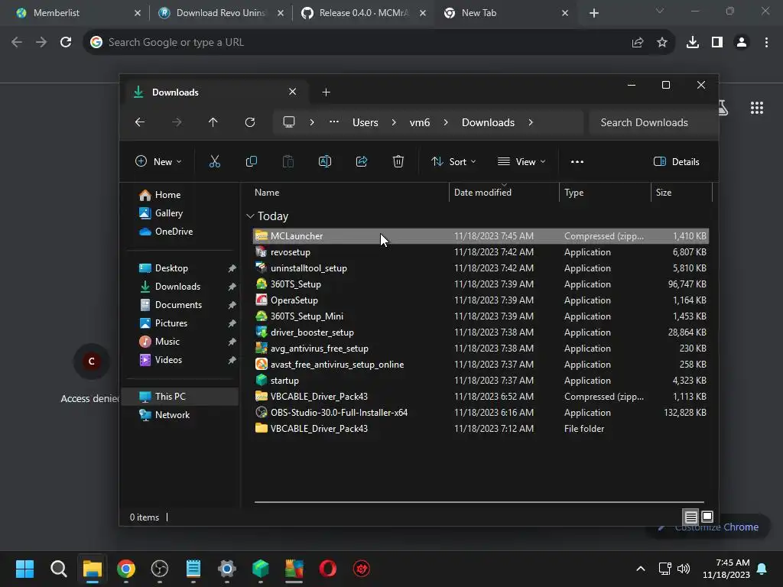Unpin Desktop from Quick access
Viewport: 783px width, 587px height.
pos(232,268)
